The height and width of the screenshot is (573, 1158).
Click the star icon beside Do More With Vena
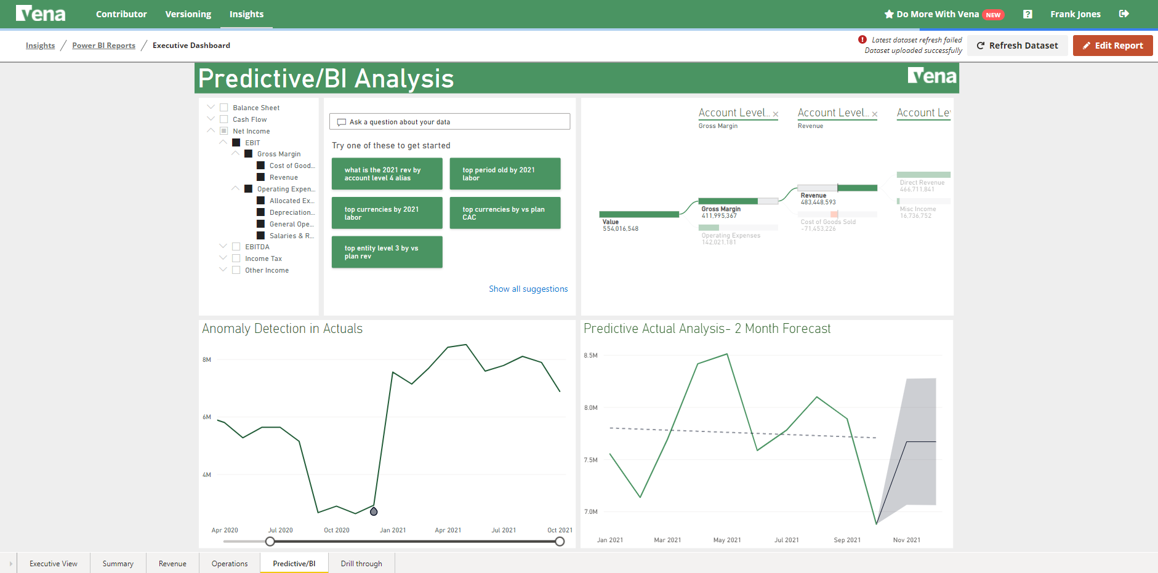889,14
